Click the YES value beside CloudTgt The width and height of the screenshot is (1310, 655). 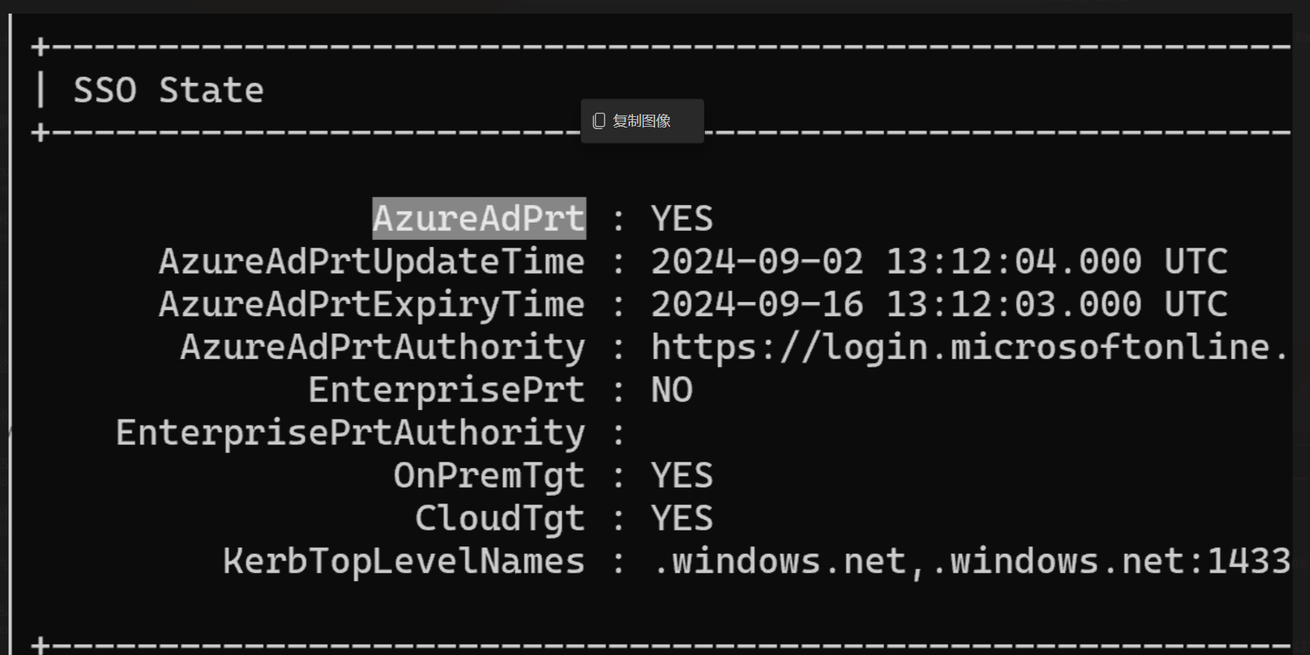[681, 518]
